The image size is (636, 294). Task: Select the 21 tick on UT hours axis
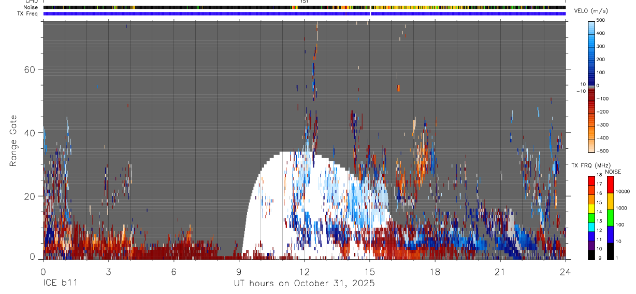500,272
